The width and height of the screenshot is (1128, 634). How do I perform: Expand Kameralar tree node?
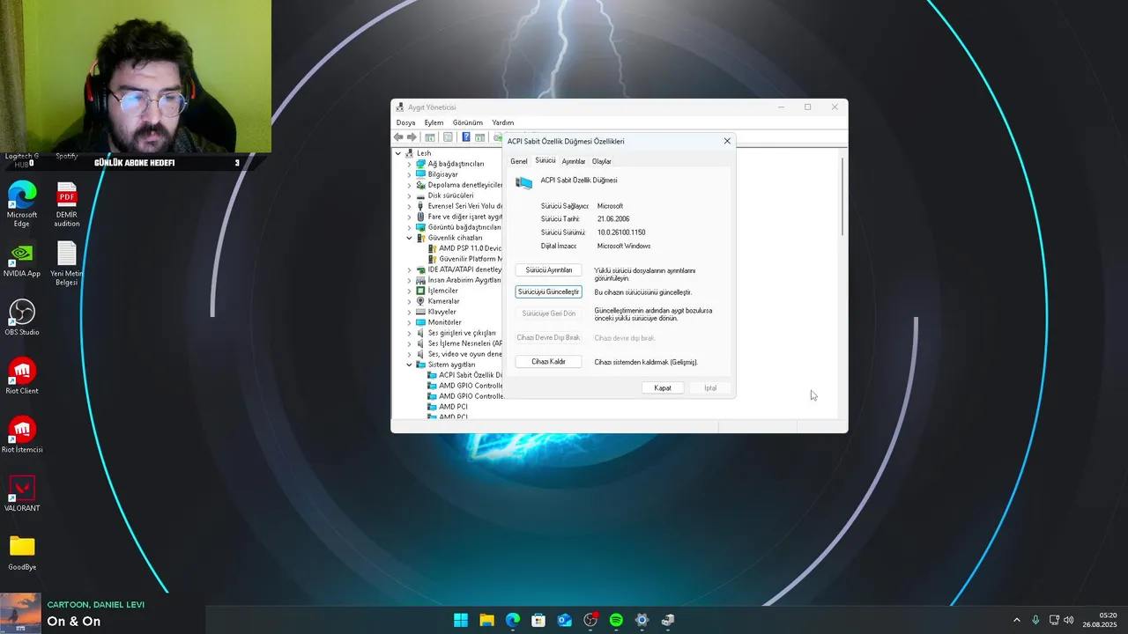(x=410, y=301)
